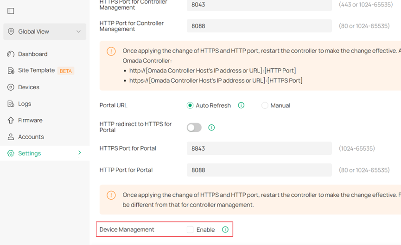Screen dimensions: 401x245
Task: Click the Logs icon in sidebar
Action: coord(11,104)
